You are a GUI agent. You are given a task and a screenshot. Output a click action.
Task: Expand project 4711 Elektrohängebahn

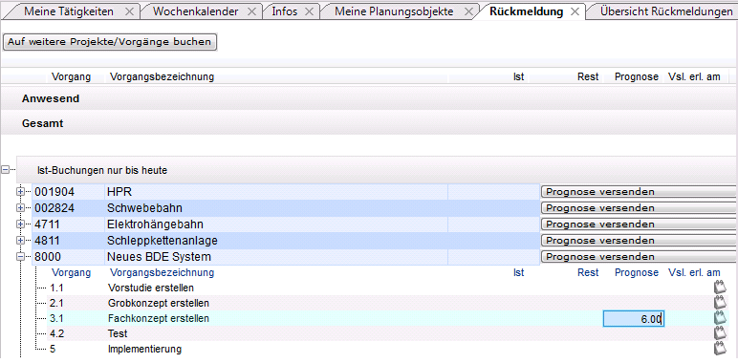tap(20, 224)
